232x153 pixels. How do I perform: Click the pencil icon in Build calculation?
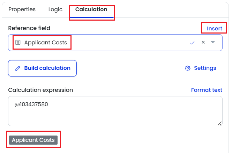(x=18, y=68)
